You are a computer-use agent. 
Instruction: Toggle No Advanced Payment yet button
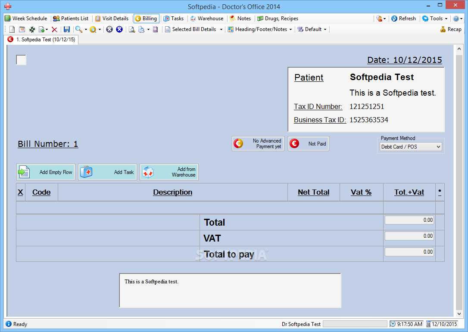[258, 144]
